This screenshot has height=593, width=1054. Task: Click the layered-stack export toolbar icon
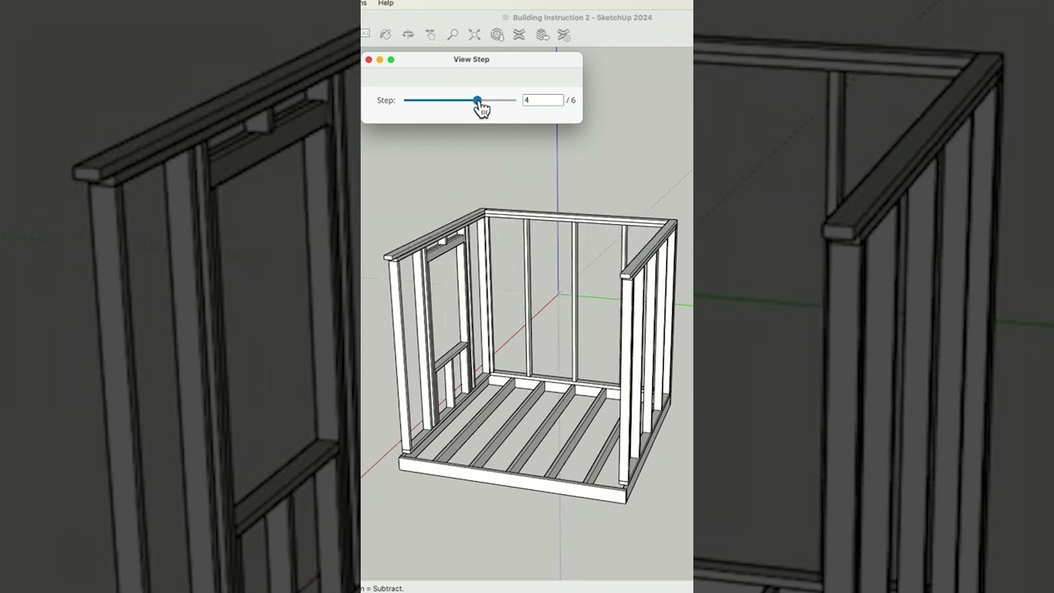[542, 35]
